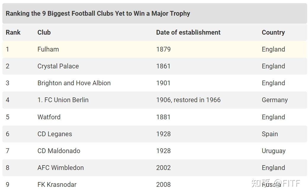Click the CD Maldonado club name
The height and width of the screenshot is (196, 308).
[59, 151]
